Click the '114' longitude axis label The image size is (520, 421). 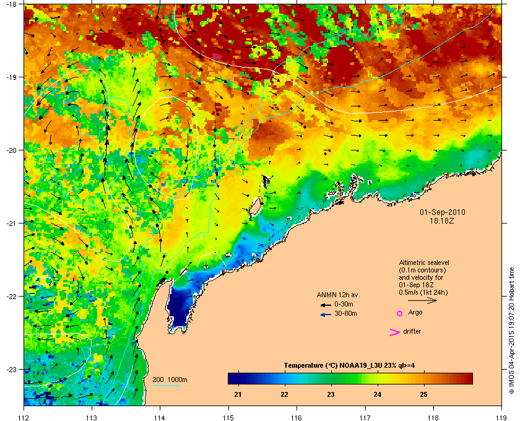[160, 418]
